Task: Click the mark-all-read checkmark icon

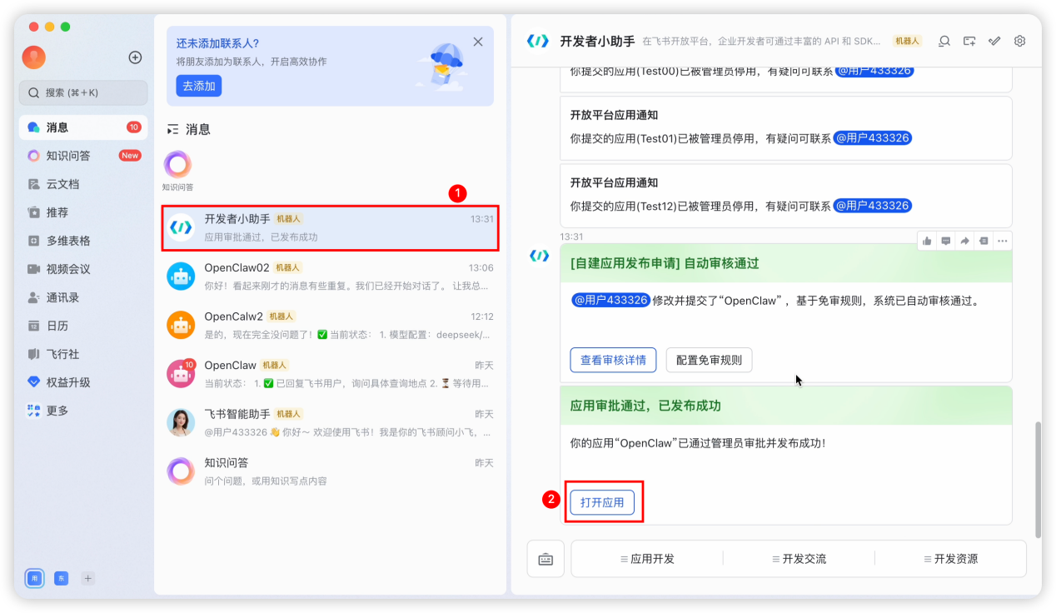Action: [994, 40]
